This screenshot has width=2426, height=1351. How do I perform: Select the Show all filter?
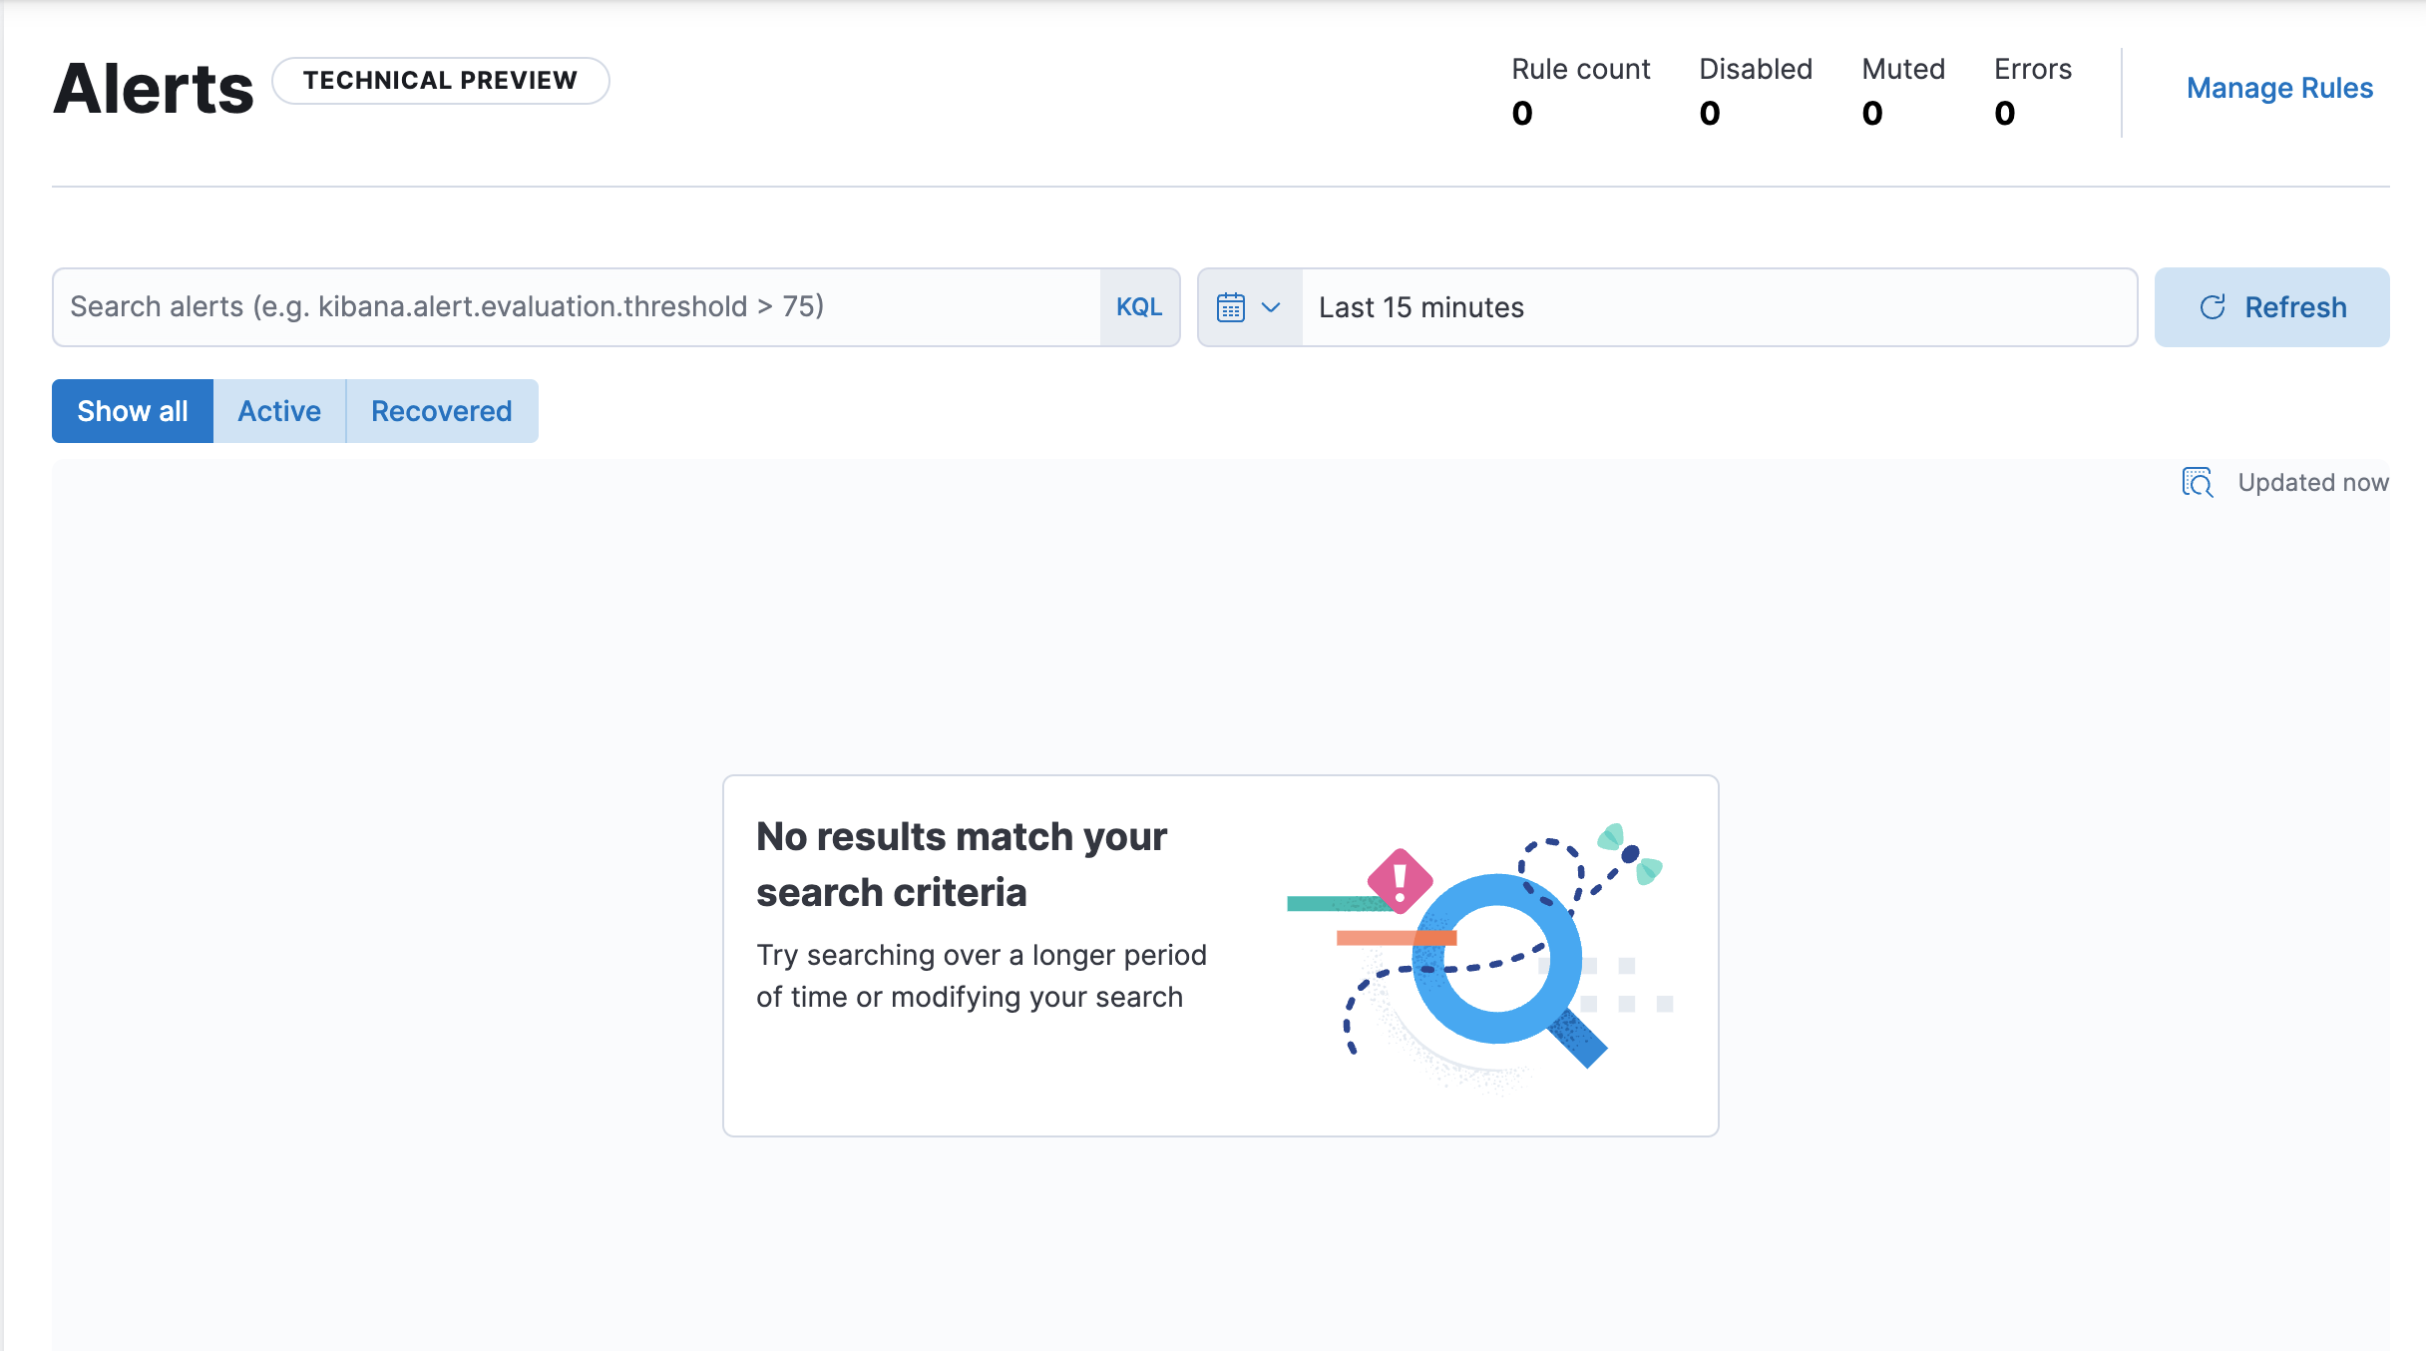[133, 411]
